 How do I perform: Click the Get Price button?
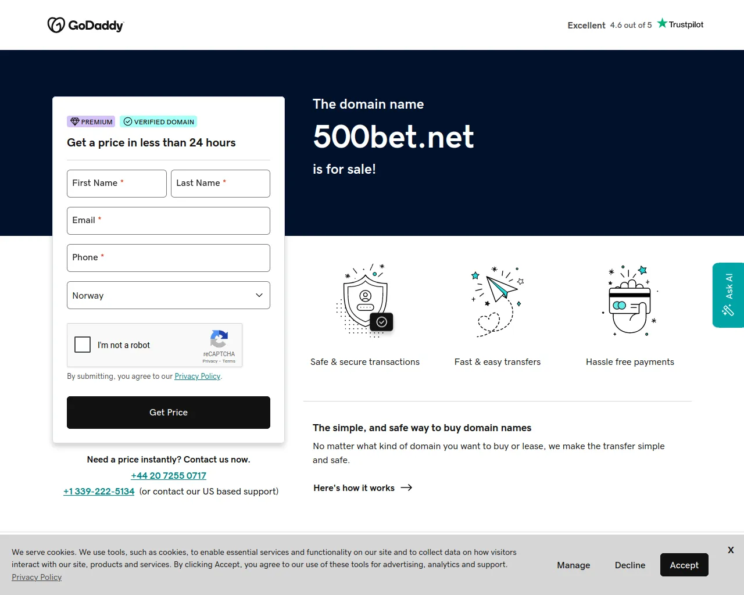pos(168,413)
